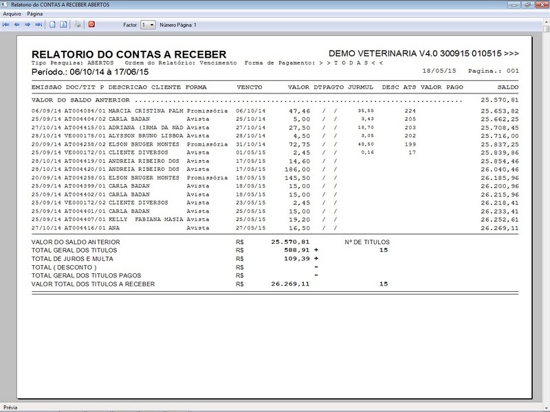The width and height of the screenshot is (550, 412).
Task: Click document AT004420/01 entry
Action: [85, 169]
